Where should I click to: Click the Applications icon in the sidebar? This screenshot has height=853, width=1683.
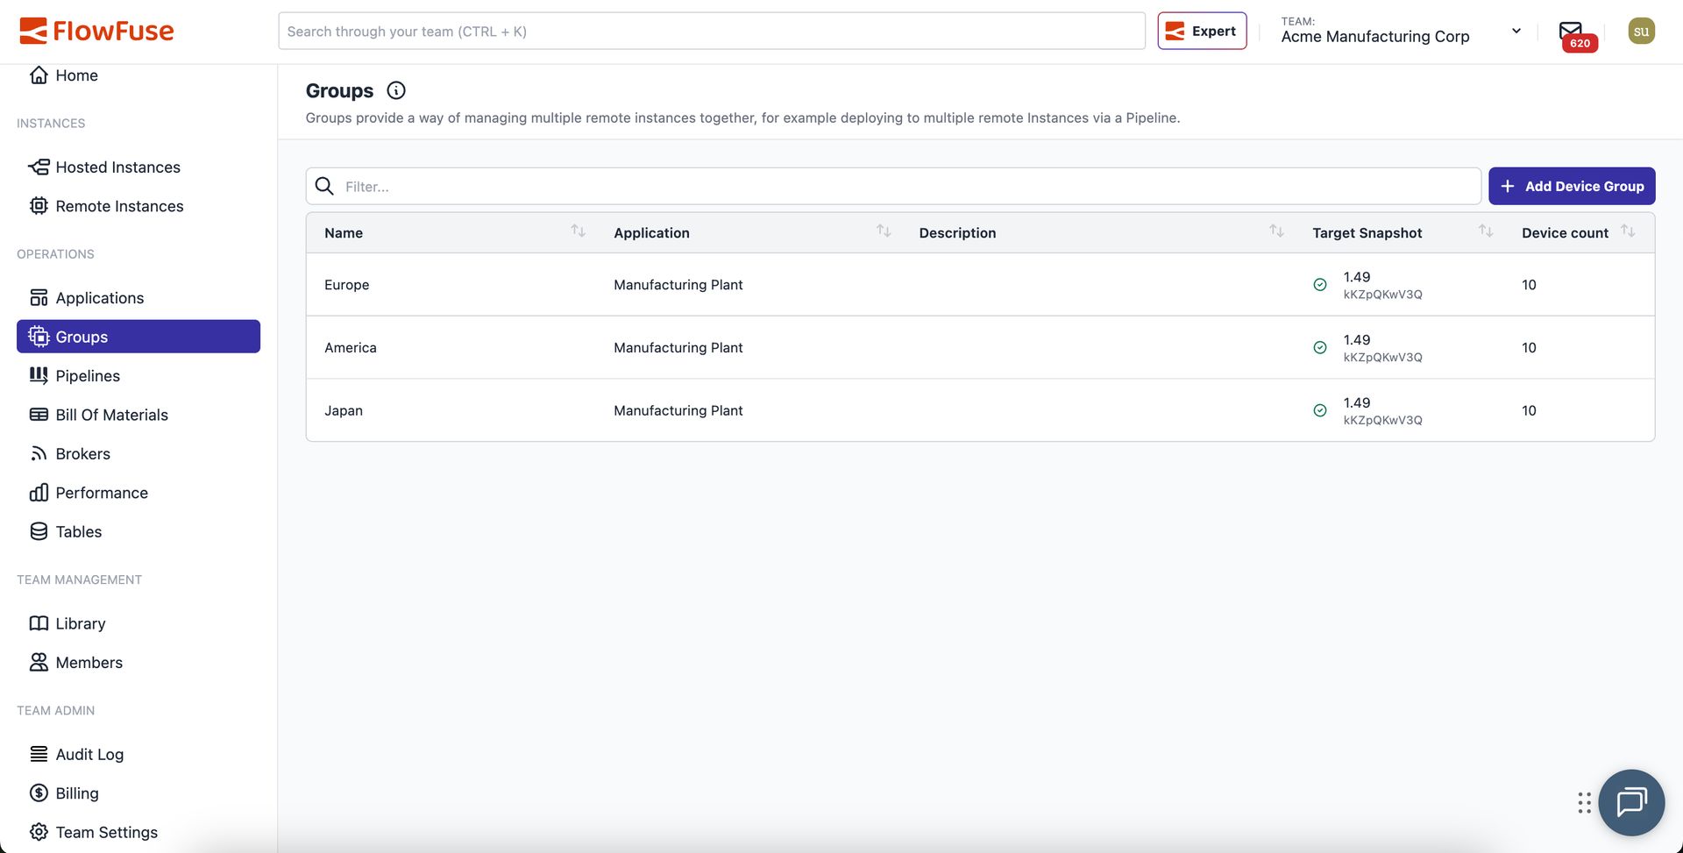pos(39,297)
